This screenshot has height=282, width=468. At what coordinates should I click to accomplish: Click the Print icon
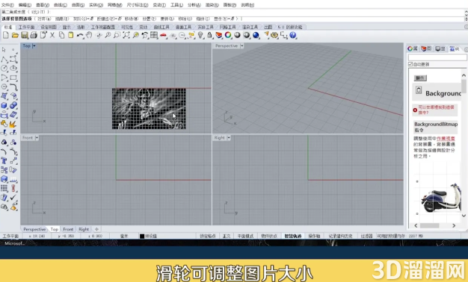click(x=34, y=35)
